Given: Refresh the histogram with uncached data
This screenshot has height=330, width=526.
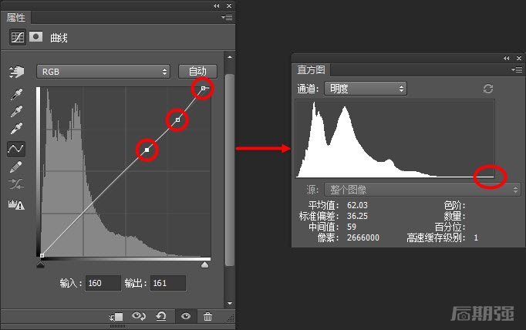Looking at the screenshot, I should pos(488,89).
